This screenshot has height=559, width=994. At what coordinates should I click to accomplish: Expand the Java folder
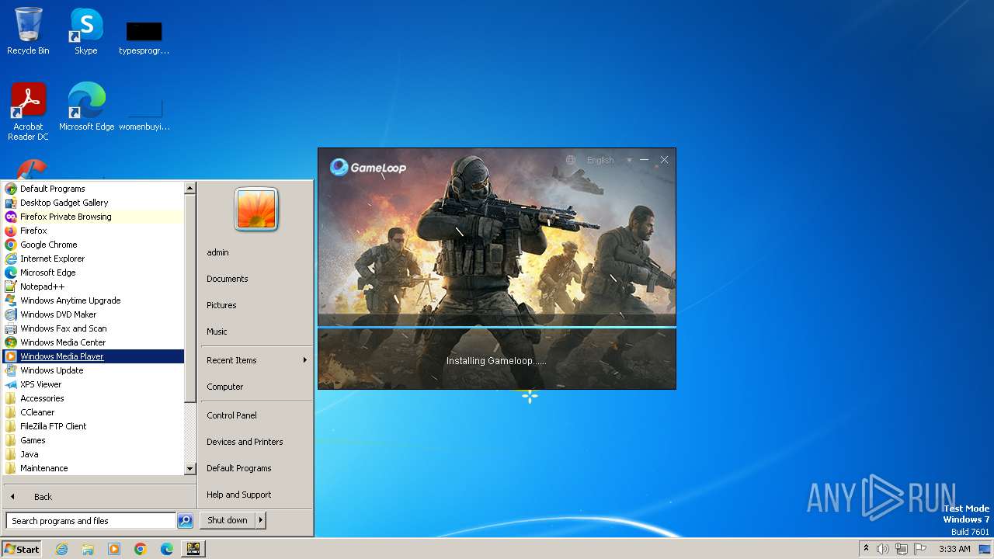pos(93,454)
